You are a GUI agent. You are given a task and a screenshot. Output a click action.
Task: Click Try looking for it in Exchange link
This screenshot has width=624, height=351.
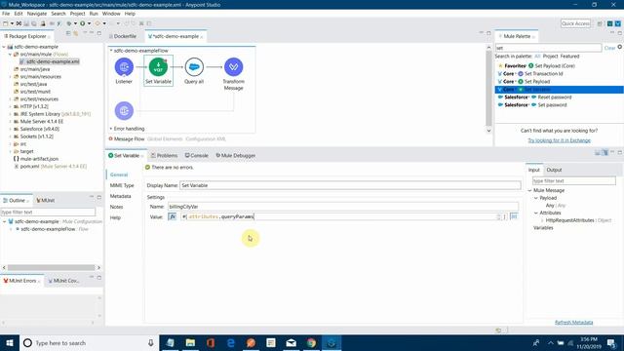pyautogui.click(x=559, y=140)
